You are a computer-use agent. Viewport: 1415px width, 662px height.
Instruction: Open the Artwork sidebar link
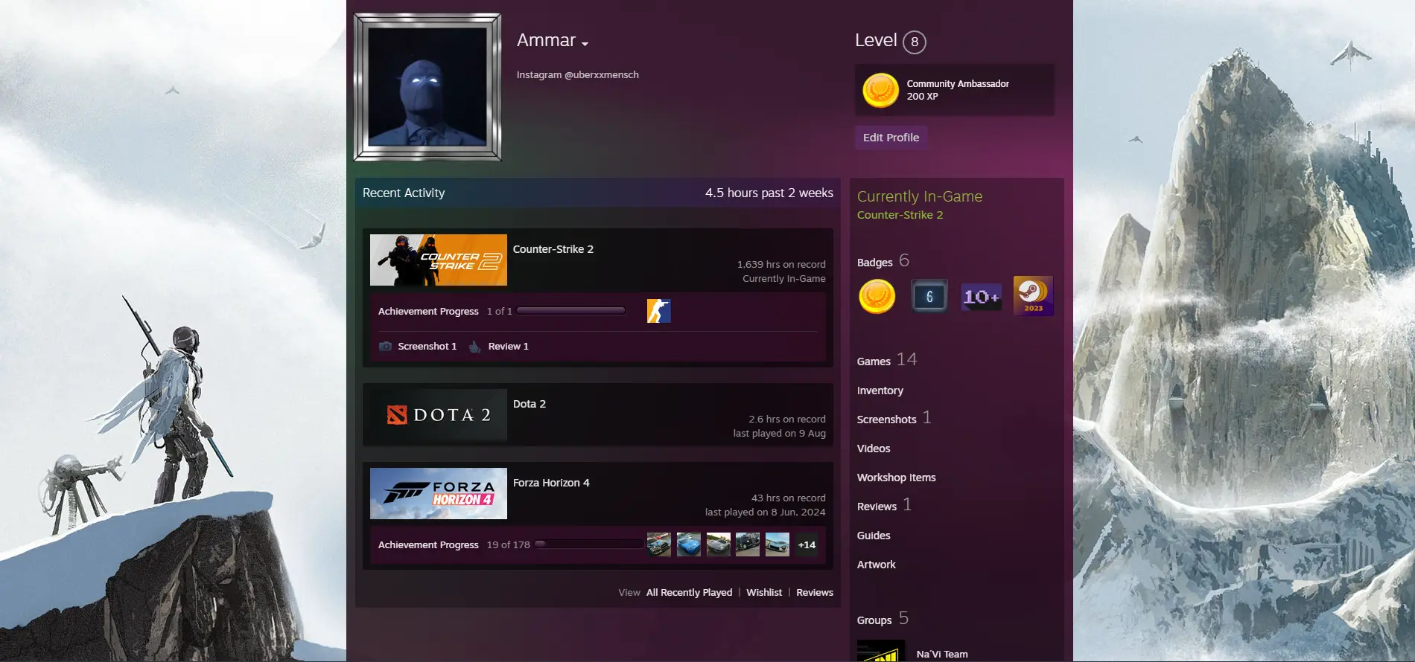(x=877, y=565)
